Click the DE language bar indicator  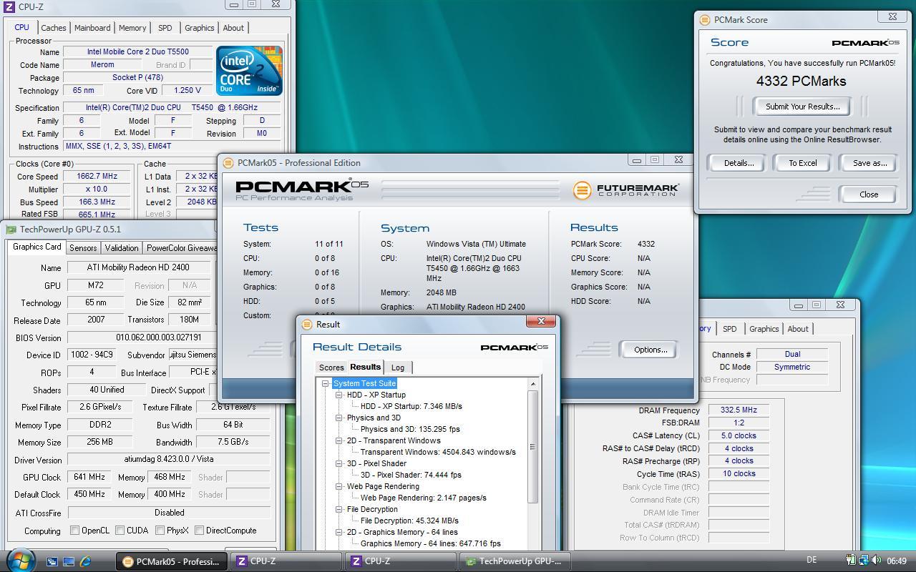[x=812, y=561]
